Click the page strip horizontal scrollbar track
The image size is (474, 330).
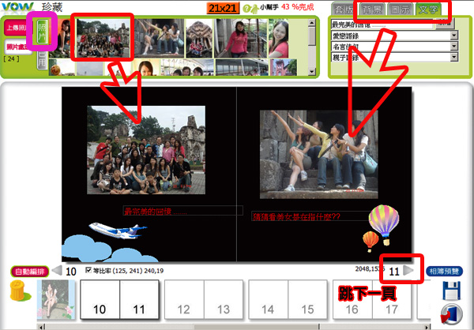coord(235,327)
